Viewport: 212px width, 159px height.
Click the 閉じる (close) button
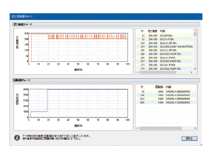coord(189,138)
